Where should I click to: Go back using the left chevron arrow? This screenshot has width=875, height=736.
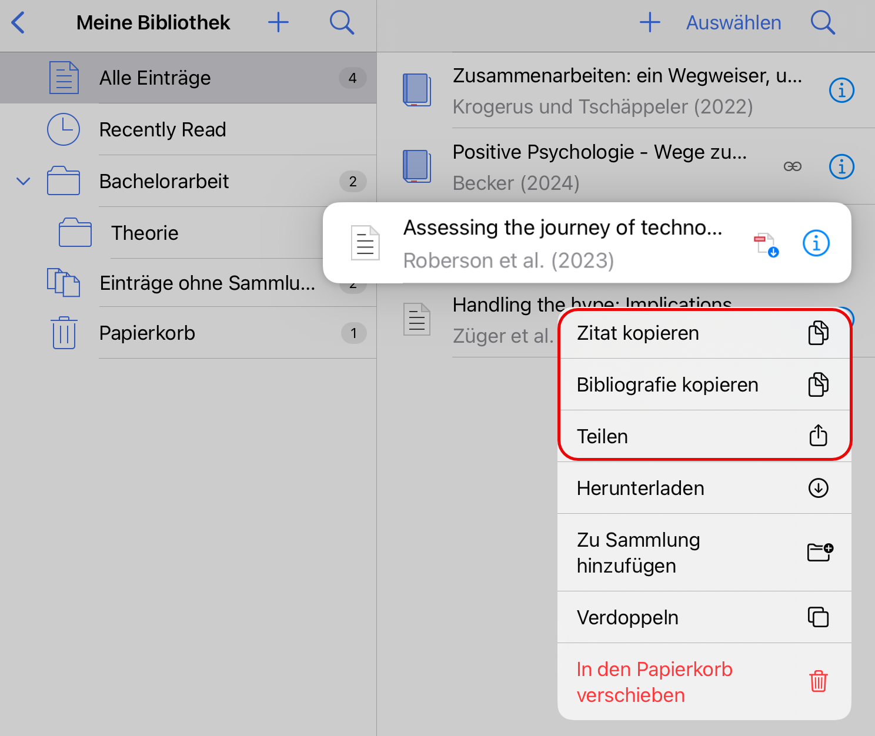18,23
